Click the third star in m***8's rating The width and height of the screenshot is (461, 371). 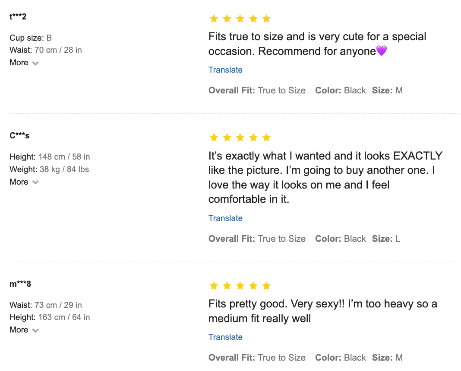point(240,286)
